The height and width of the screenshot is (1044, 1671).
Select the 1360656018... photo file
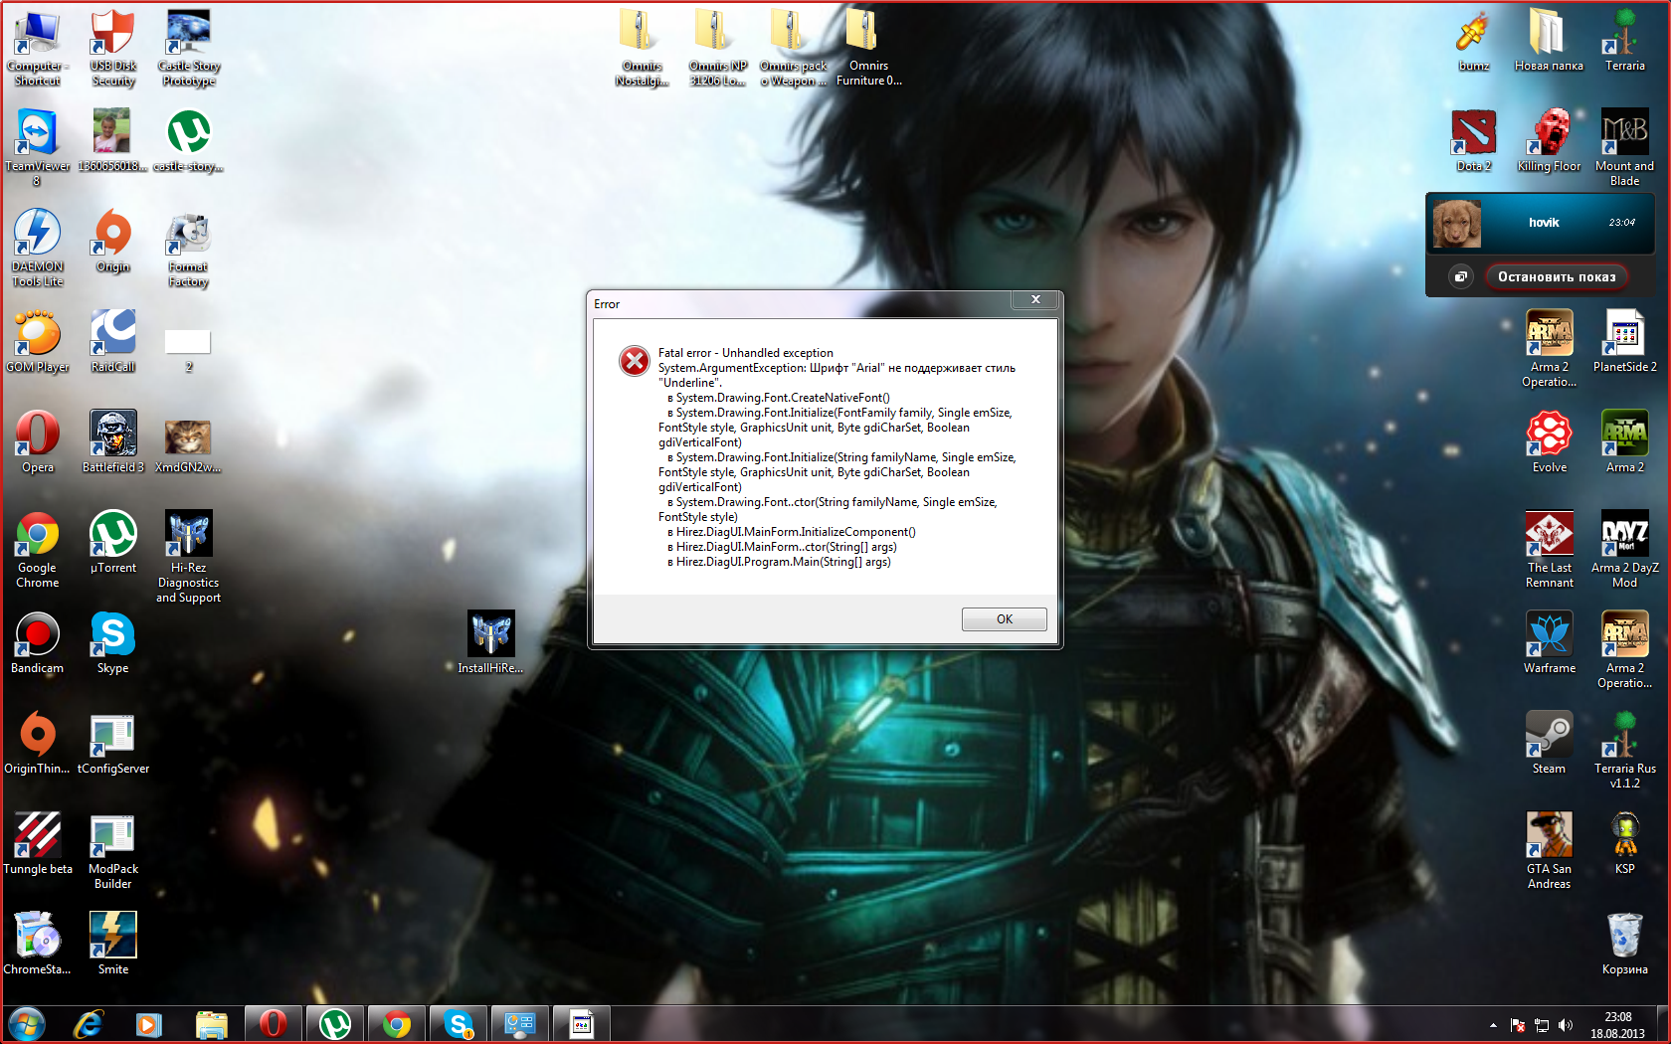[x=113, y=141]
